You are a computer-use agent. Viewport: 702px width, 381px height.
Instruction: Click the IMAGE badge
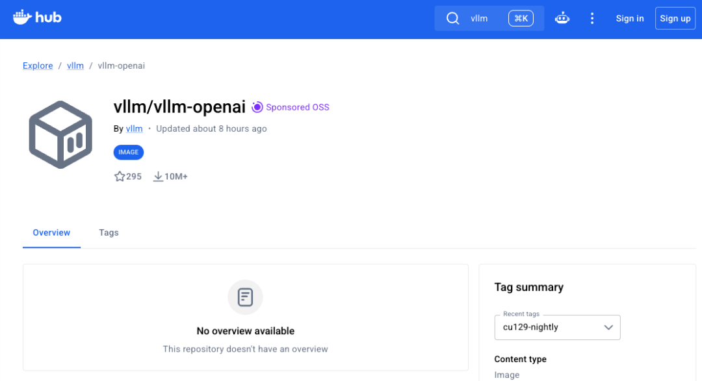[x=129, y=152]
